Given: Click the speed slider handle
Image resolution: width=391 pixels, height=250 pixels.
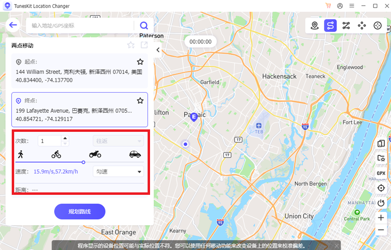Looking at the screenshot, I should coord(84,162).
